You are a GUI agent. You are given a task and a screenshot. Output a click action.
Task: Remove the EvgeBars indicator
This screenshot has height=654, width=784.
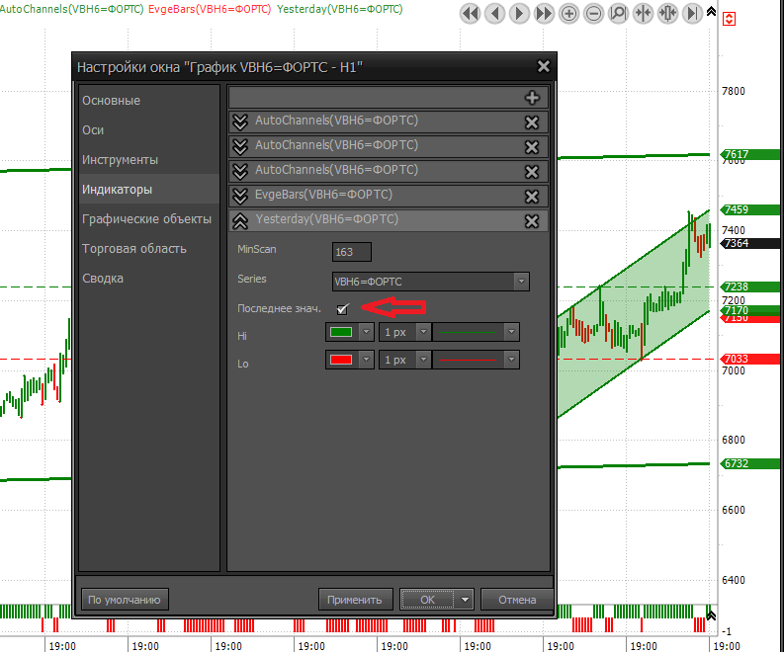[532, 196]
